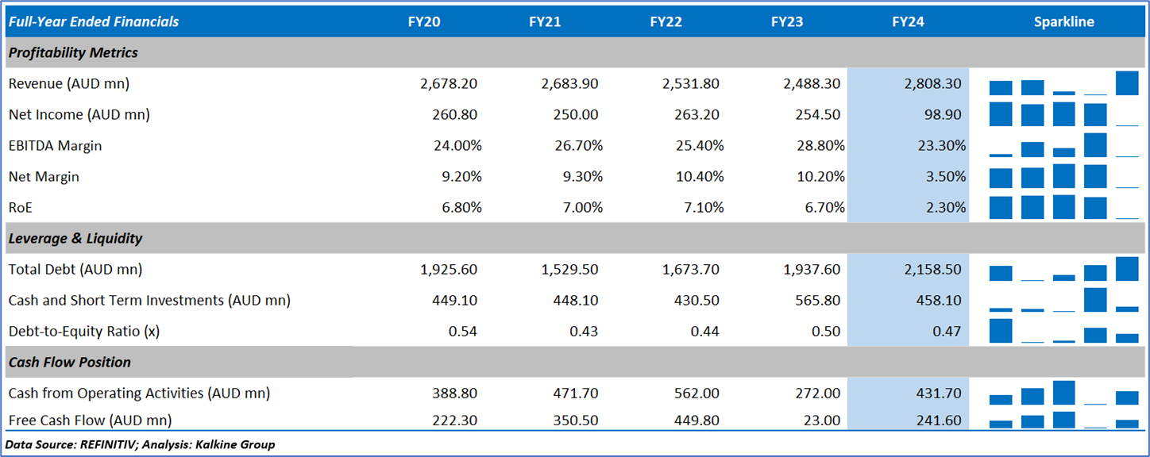This screenshot has width=1150, height=457.
Task: Select the Debt-to-Equity Ratio sparkline
Action: tap(1063, 331)
